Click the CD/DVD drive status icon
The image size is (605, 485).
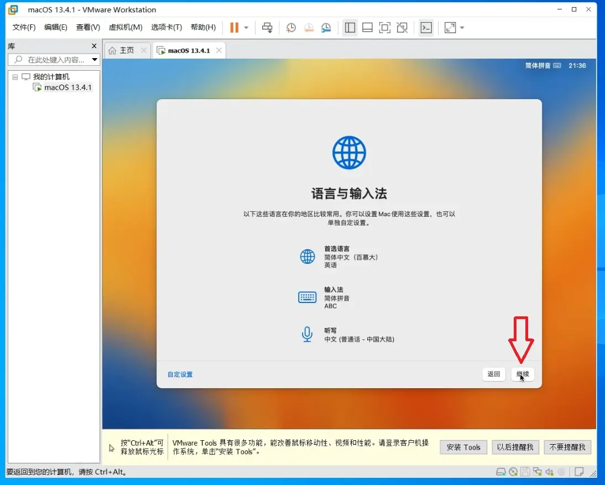point(513,472)
